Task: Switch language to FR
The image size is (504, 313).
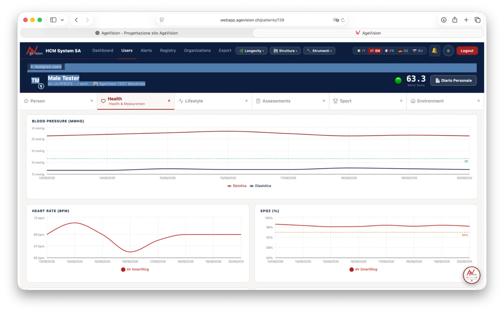Action: 389,51
